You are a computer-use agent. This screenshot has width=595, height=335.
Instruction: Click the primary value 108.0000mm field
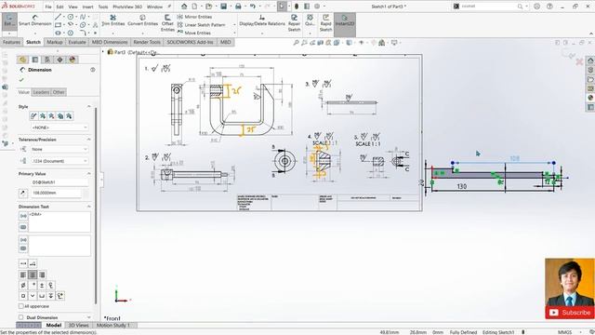point(56,193)
